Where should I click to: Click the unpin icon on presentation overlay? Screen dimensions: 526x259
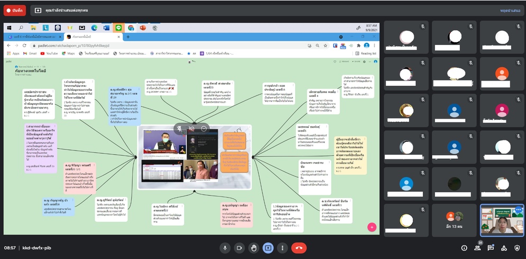click(x=180, y=129)
